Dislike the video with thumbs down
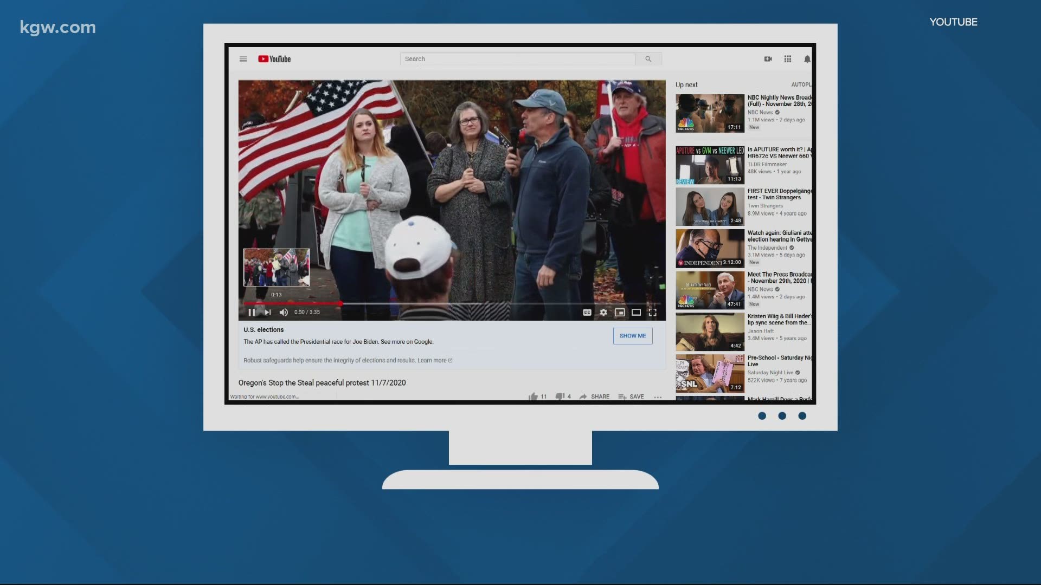The width and height of the screenshot is (1041, 585). coord(560,396)
